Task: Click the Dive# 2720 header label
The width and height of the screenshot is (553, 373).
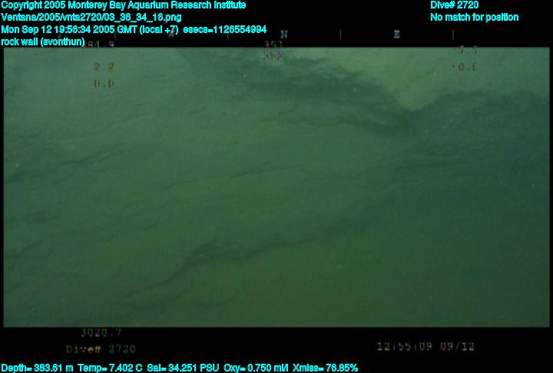Action: tap(455, 5)
